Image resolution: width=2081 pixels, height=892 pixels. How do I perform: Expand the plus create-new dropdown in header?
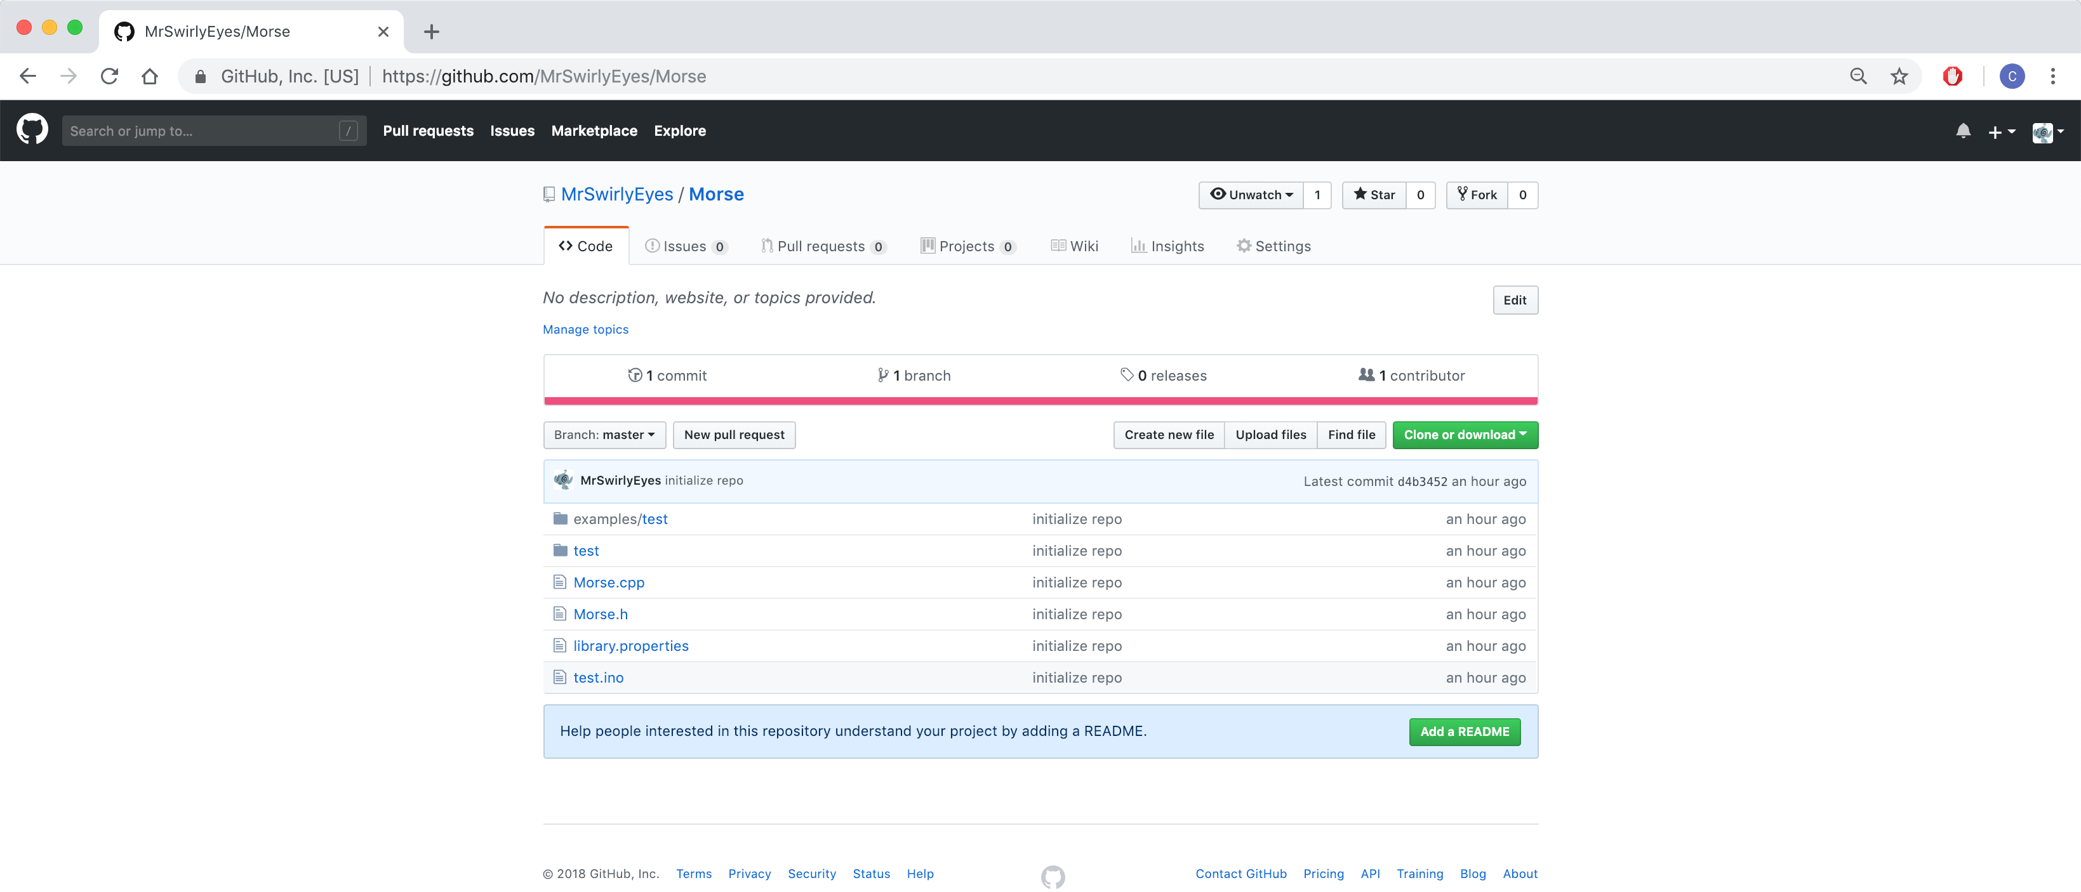click(x=2001, y=131)
